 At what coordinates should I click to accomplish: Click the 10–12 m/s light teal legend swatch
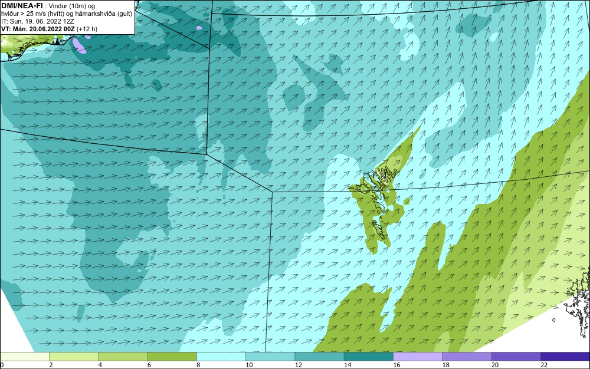(x=270, y=357)
